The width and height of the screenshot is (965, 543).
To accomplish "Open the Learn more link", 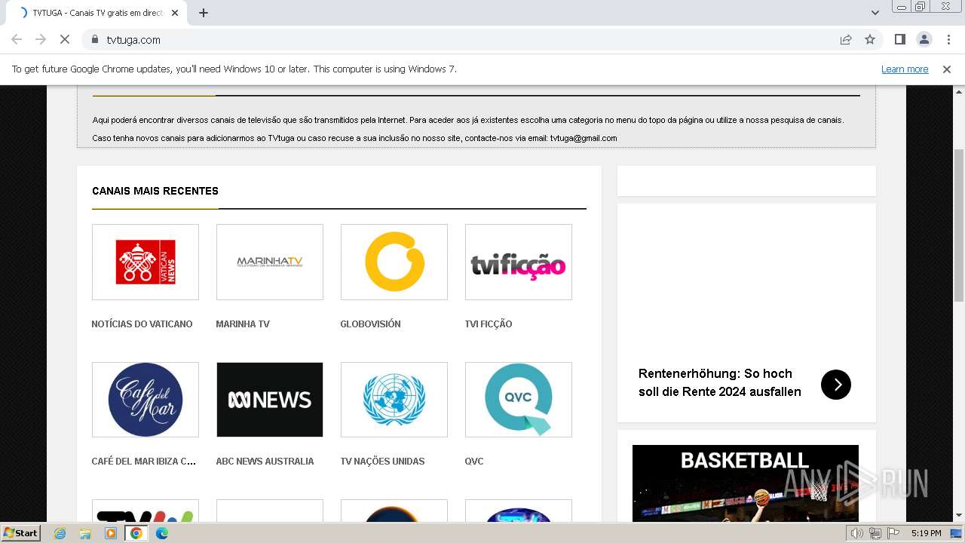I will pyautogui.click(x=905, y=69).
